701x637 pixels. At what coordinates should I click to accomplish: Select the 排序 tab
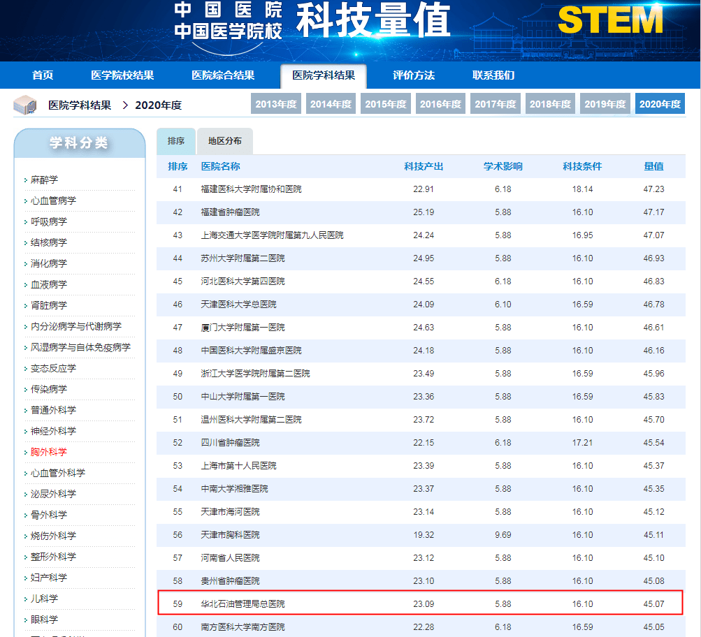pos(176,141)
